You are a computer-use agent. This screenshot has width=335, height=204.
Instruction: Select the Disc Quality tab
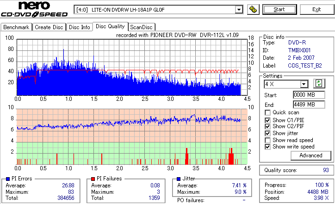[110, 26]
